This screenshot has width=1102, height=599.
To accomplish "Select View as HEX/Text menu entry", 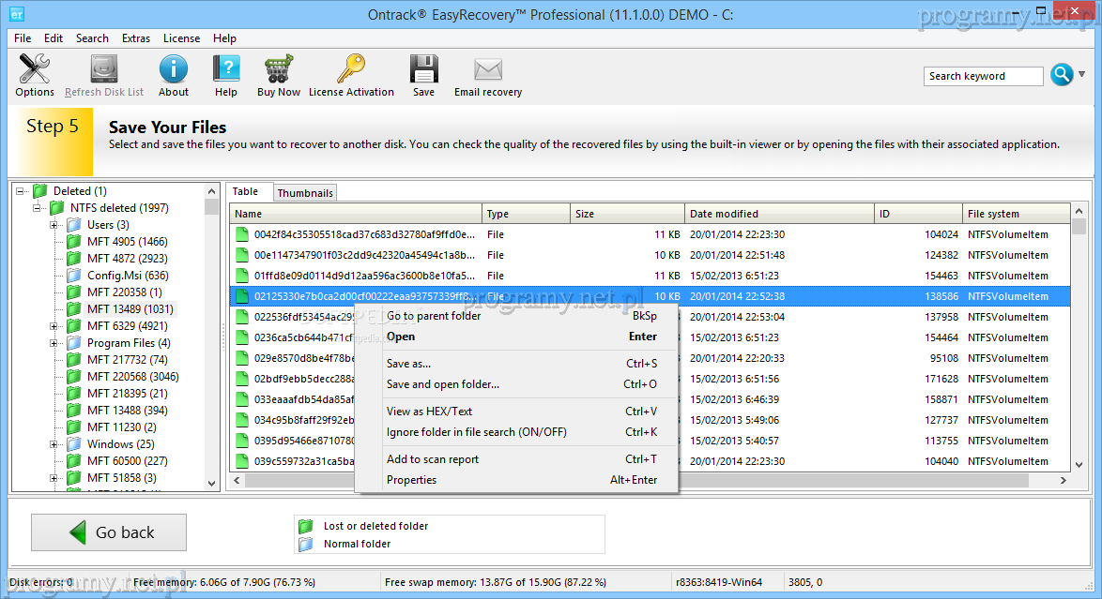I will [x=429, y=412].
